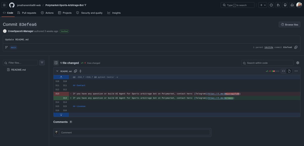Copy the README.md file path
Image resolution: width=304 pixels, height=146 pixels.
[x=75, y=71]
